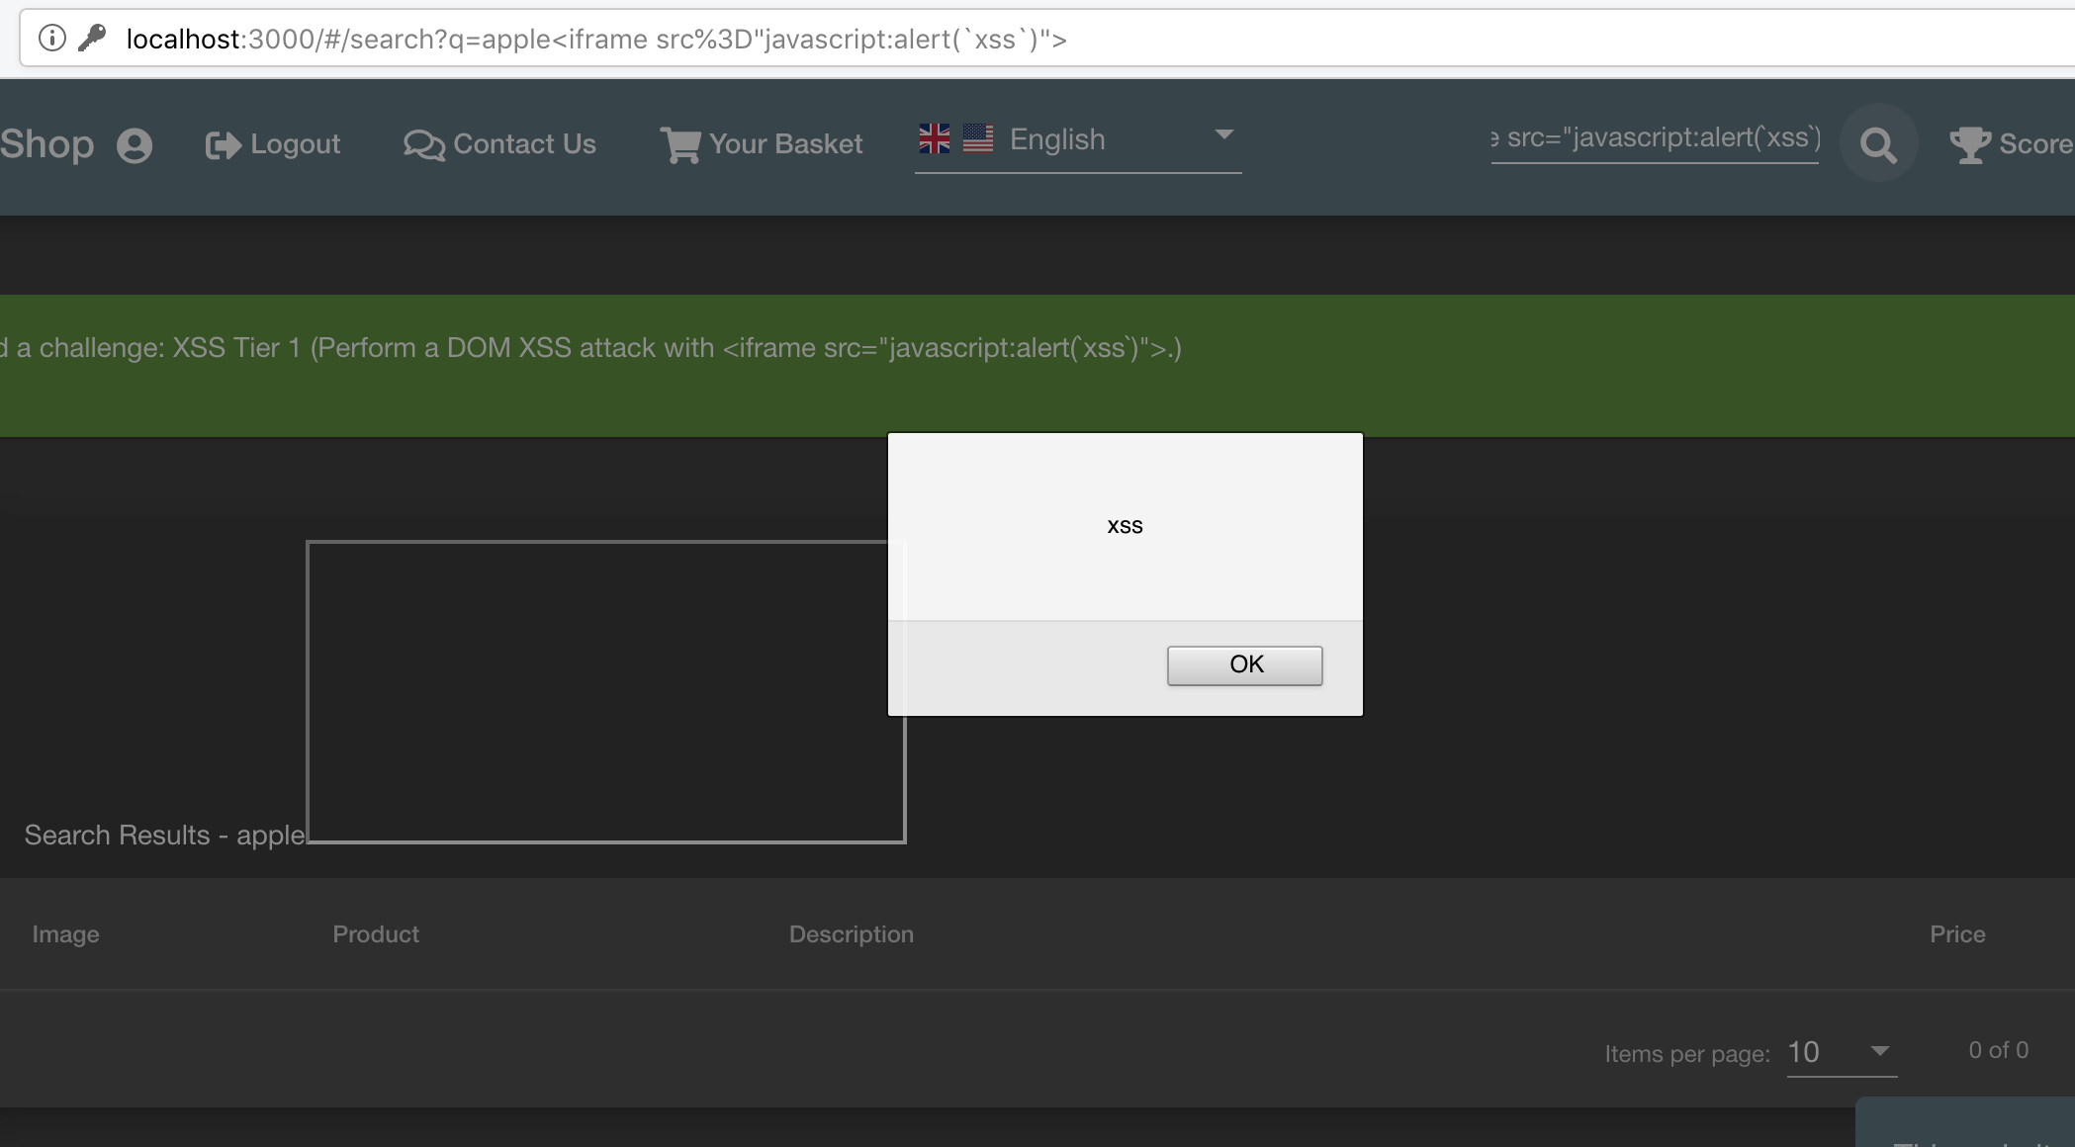Click the Logout button
The width and height of the screenshot is (2075, 1147).
273,144
